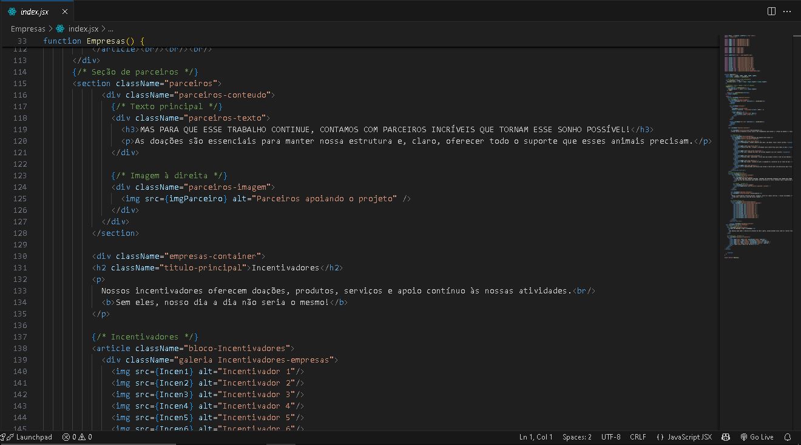The height and width of the screenshot is (445, 801).
Task: Click text 'Nossos incentivadores oferecem doações'
Action: pos(193,290)
